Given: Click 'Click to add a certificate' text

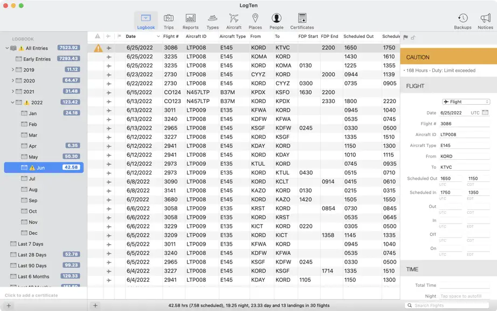Looking at the screenshot, I should point(31,295).
